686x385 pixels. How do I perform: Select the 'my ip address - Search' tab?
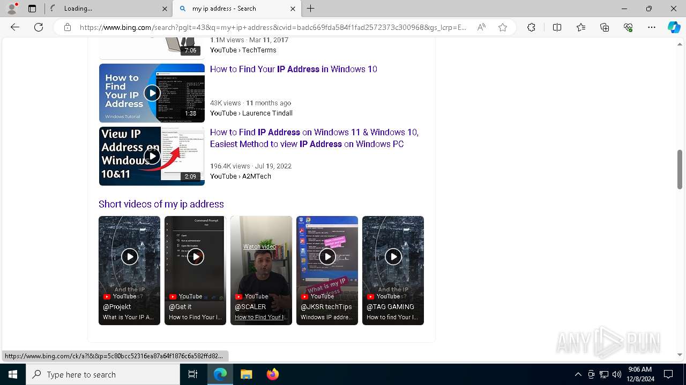236,9
